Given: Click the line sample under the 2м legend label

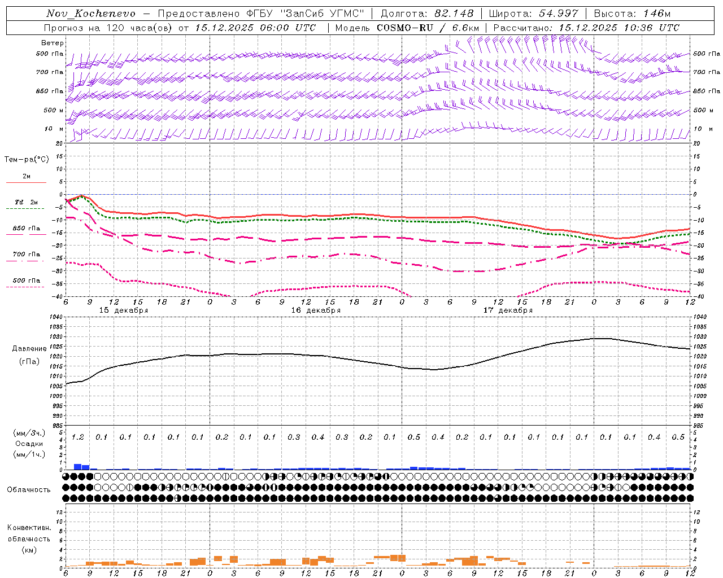Looking at the screenshot, I should click(26, 182).
